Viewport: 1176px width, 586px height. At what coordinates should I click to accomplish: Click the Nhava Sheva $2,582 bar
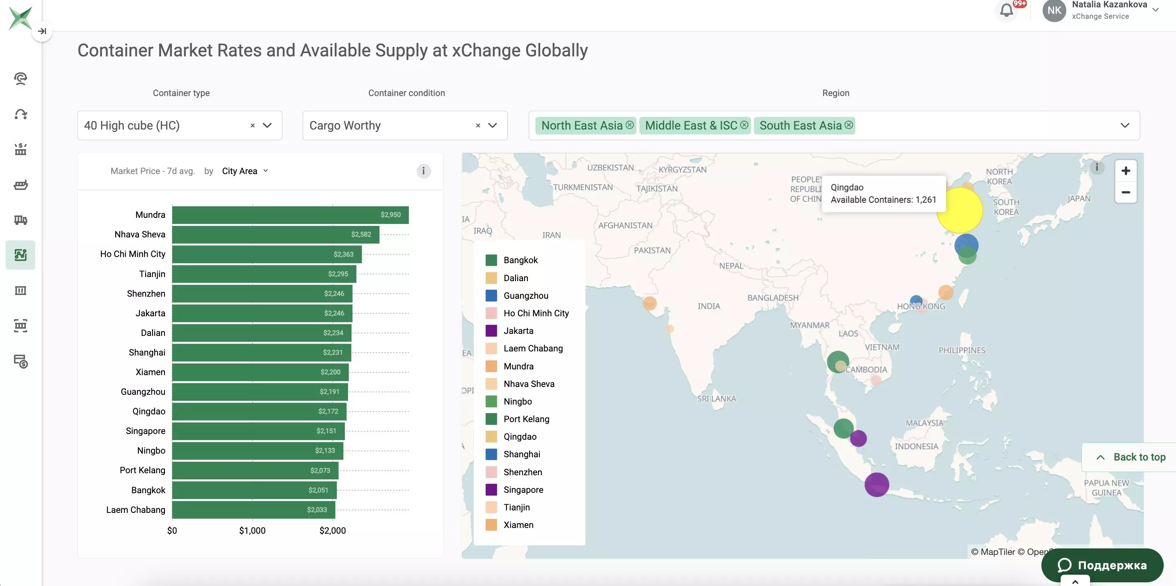276,235
